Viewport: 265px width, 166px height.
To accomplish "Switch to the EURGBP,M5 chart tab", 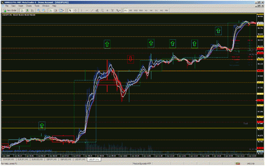I will coord(9,159).
